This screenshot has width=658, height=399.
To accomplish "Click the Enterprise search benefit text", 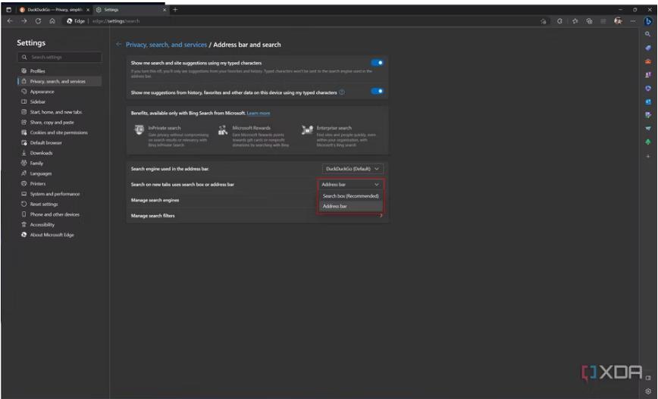I will point(334,128).
